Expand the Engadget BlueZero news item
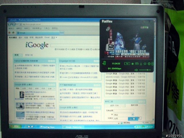This screenshot has height=138, width=184. pos(61,66)
